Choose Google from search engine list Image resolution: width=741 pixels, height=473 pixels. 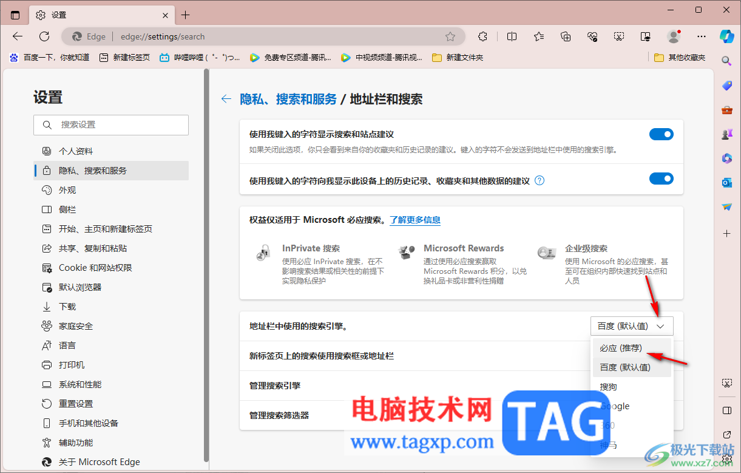pyautogui.click(x=632, y=406)
